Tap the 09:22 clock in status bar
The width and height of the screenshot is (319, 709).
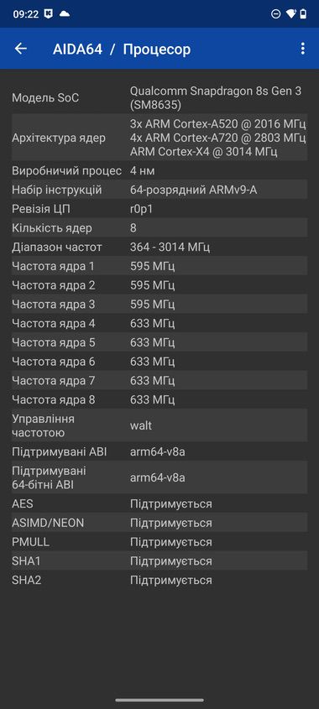tap(26, 14)
